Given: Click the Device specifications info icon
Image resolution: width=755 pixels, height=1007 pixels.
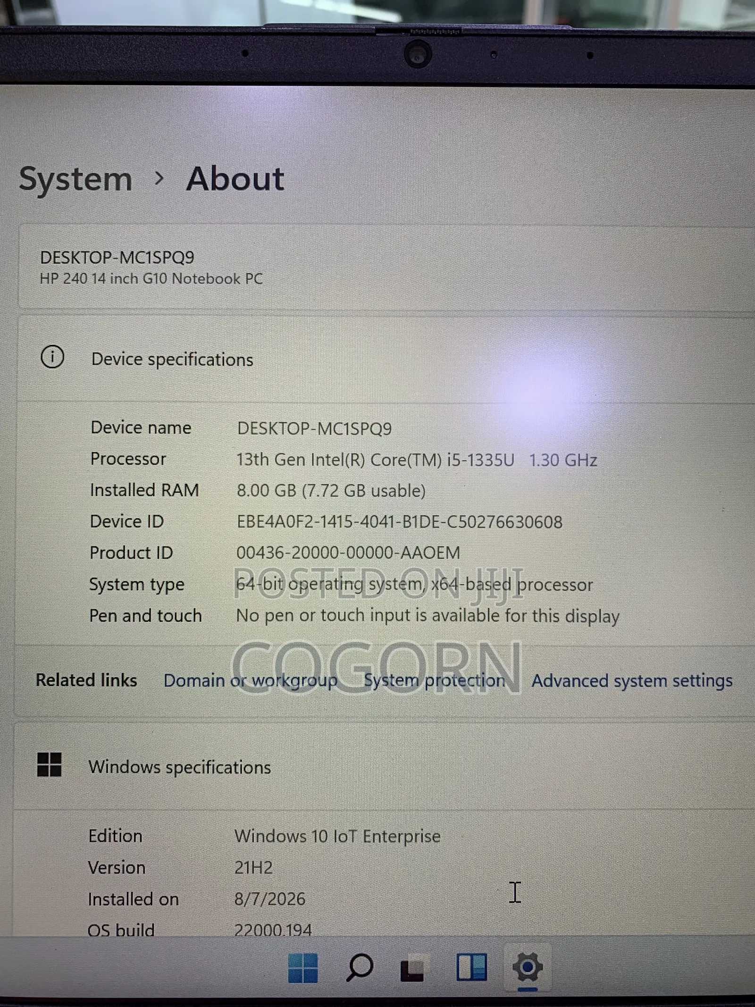Looking at the screenshot, I should click(52, 357).
